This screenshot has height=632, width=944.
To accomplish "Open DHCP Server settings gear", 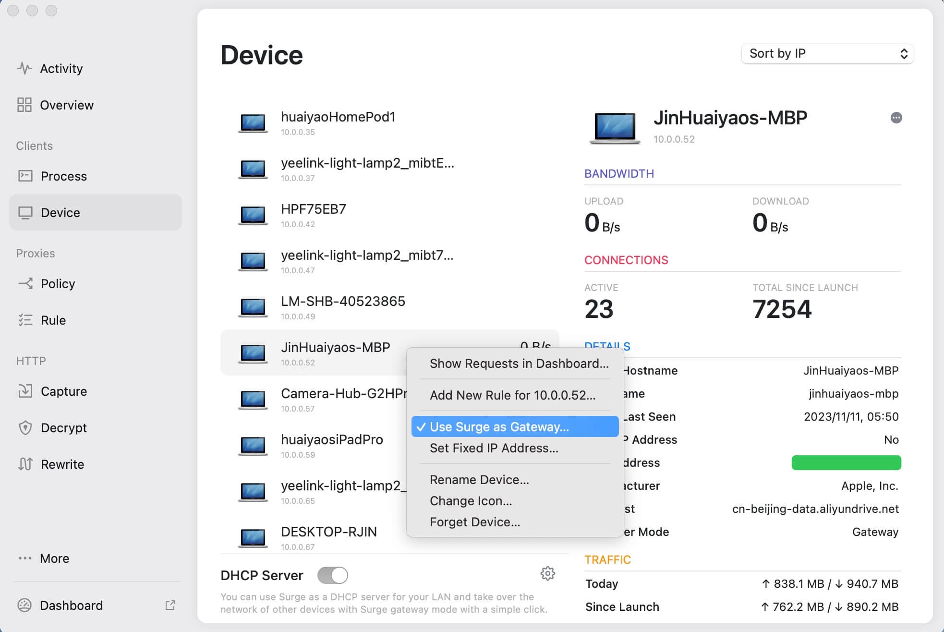I will click(547, 573).
